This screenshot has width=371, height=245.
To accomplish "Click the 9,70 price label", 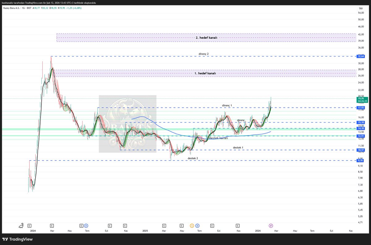I will point(361,160).
